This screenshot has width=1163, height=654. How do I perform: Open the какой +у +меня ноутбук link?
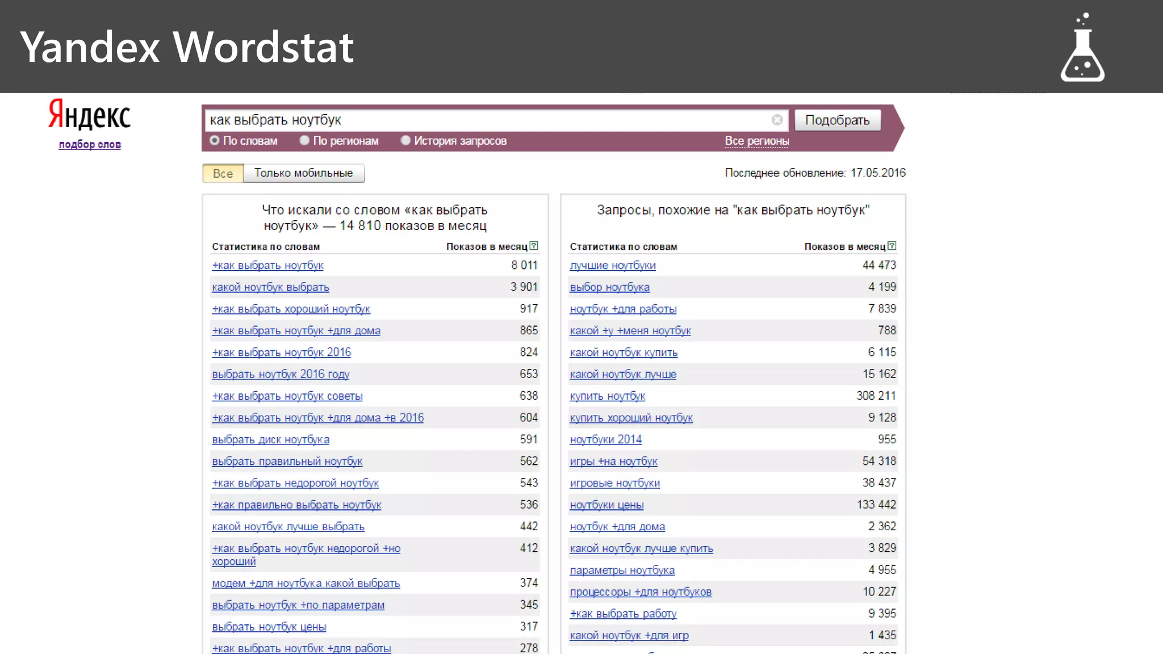pyautogui.click(x=630, y=330)
